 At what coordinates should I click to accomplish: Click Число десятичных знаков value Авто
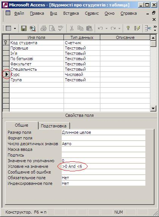(x=103, y=144)
